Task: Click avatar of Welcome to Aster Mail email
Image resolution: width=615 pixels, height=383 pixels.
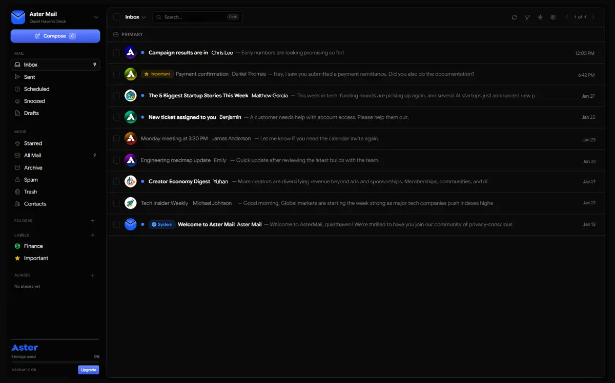Action: (x=131, y=224)
